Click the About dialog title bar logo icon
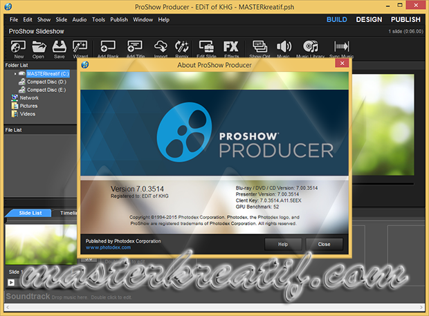429x316 pixels. tap(85, 65)
